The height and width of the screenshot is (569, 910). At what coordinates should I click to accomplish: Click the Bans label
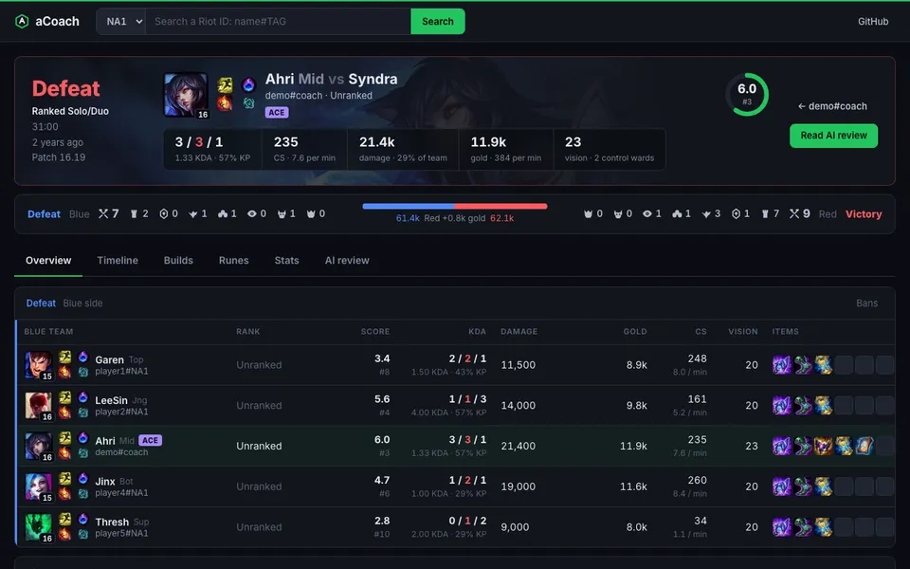pyautogui.click(x=866, y=303)
